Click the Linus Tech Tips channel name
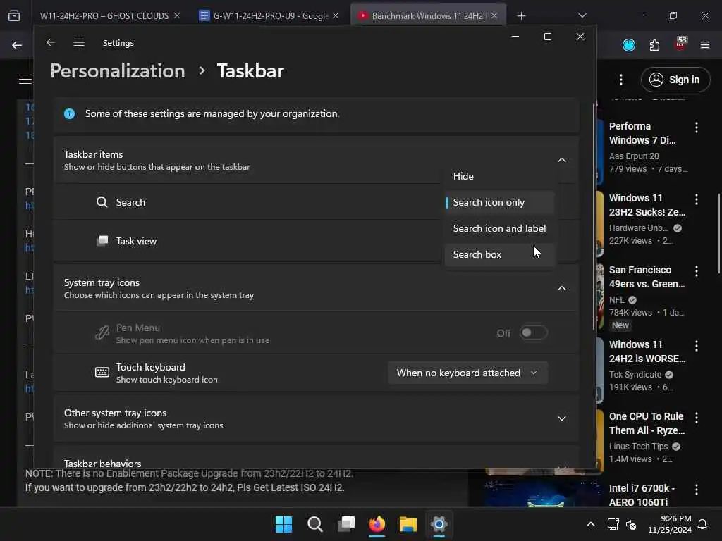 click(x=638, y=446)
